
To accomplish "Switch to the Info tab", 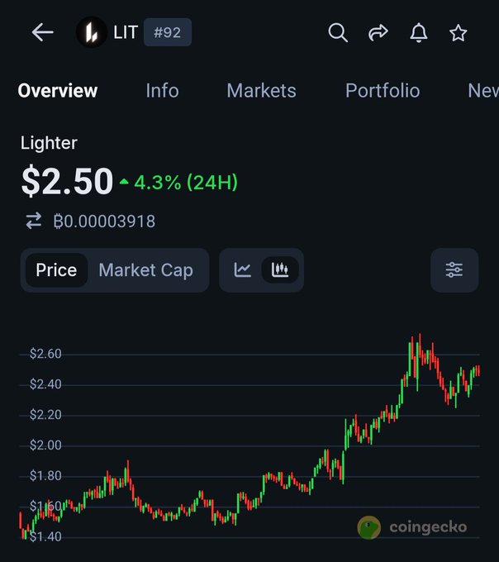I will click(162, 91).
